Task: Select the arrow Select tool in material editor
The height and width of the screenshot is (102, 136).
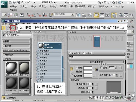Action: point(4,28)
